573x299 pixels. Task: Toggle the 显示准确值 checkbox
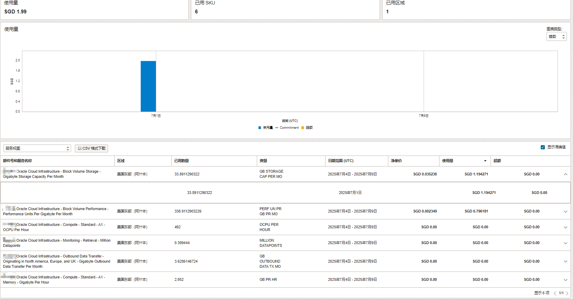click(x=543, y=147)
